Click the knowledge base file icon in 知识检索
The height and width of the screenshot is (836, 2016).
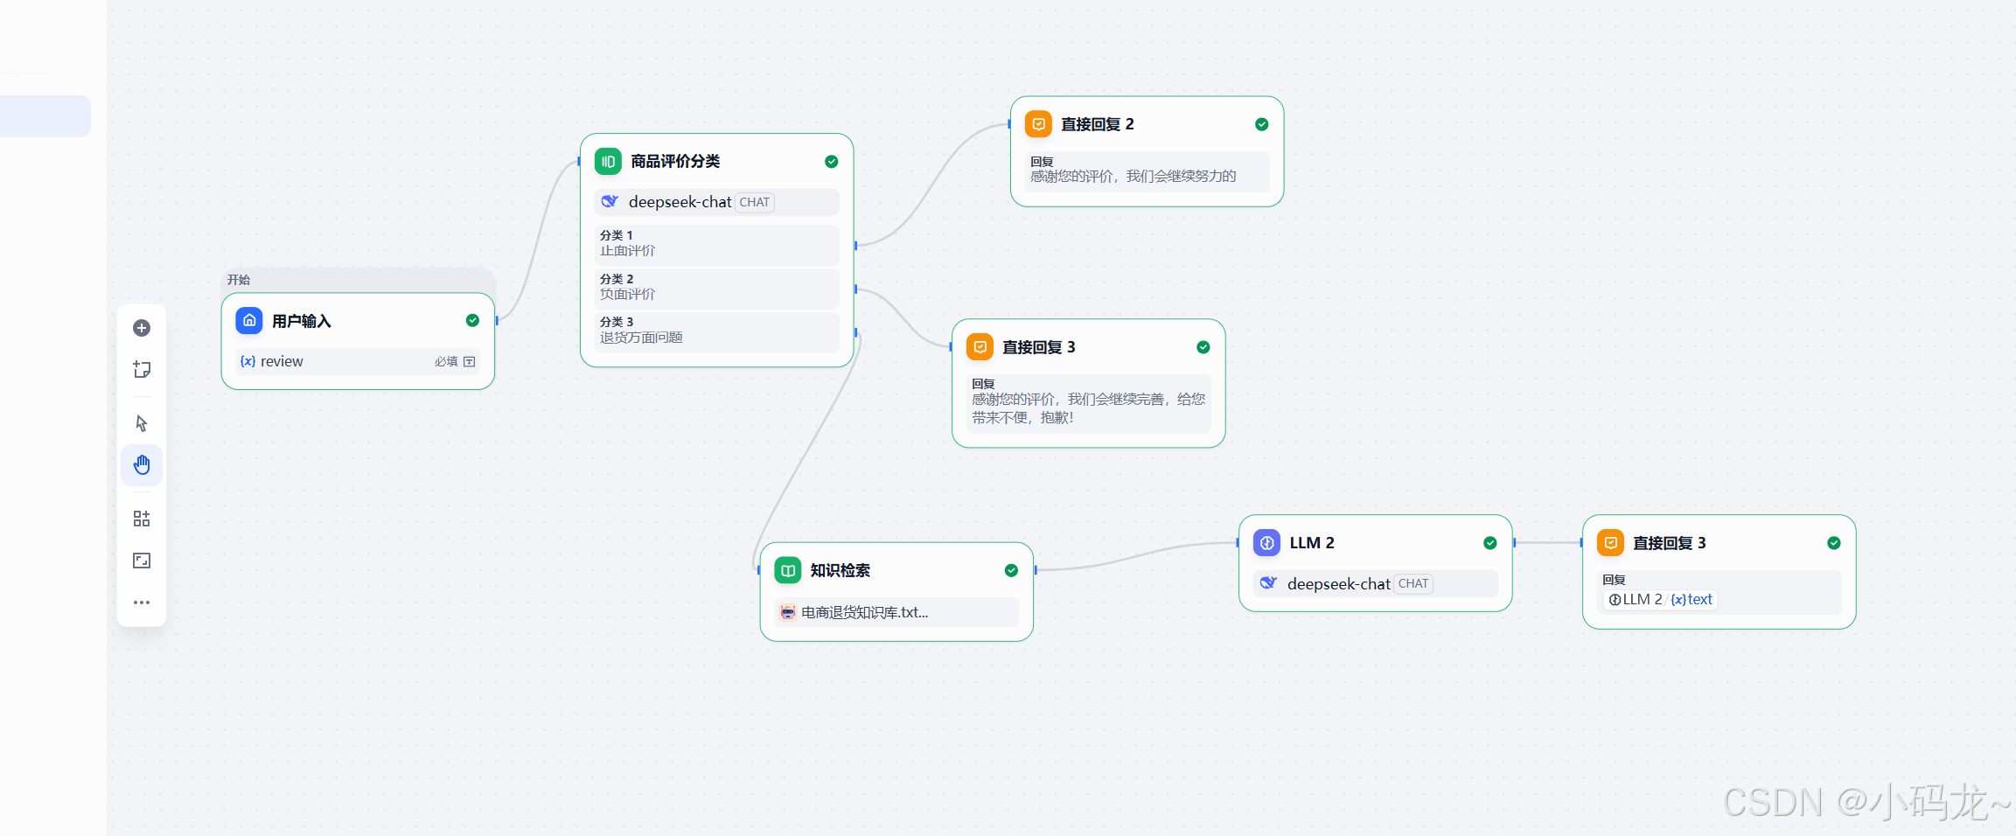coord(788,612)
